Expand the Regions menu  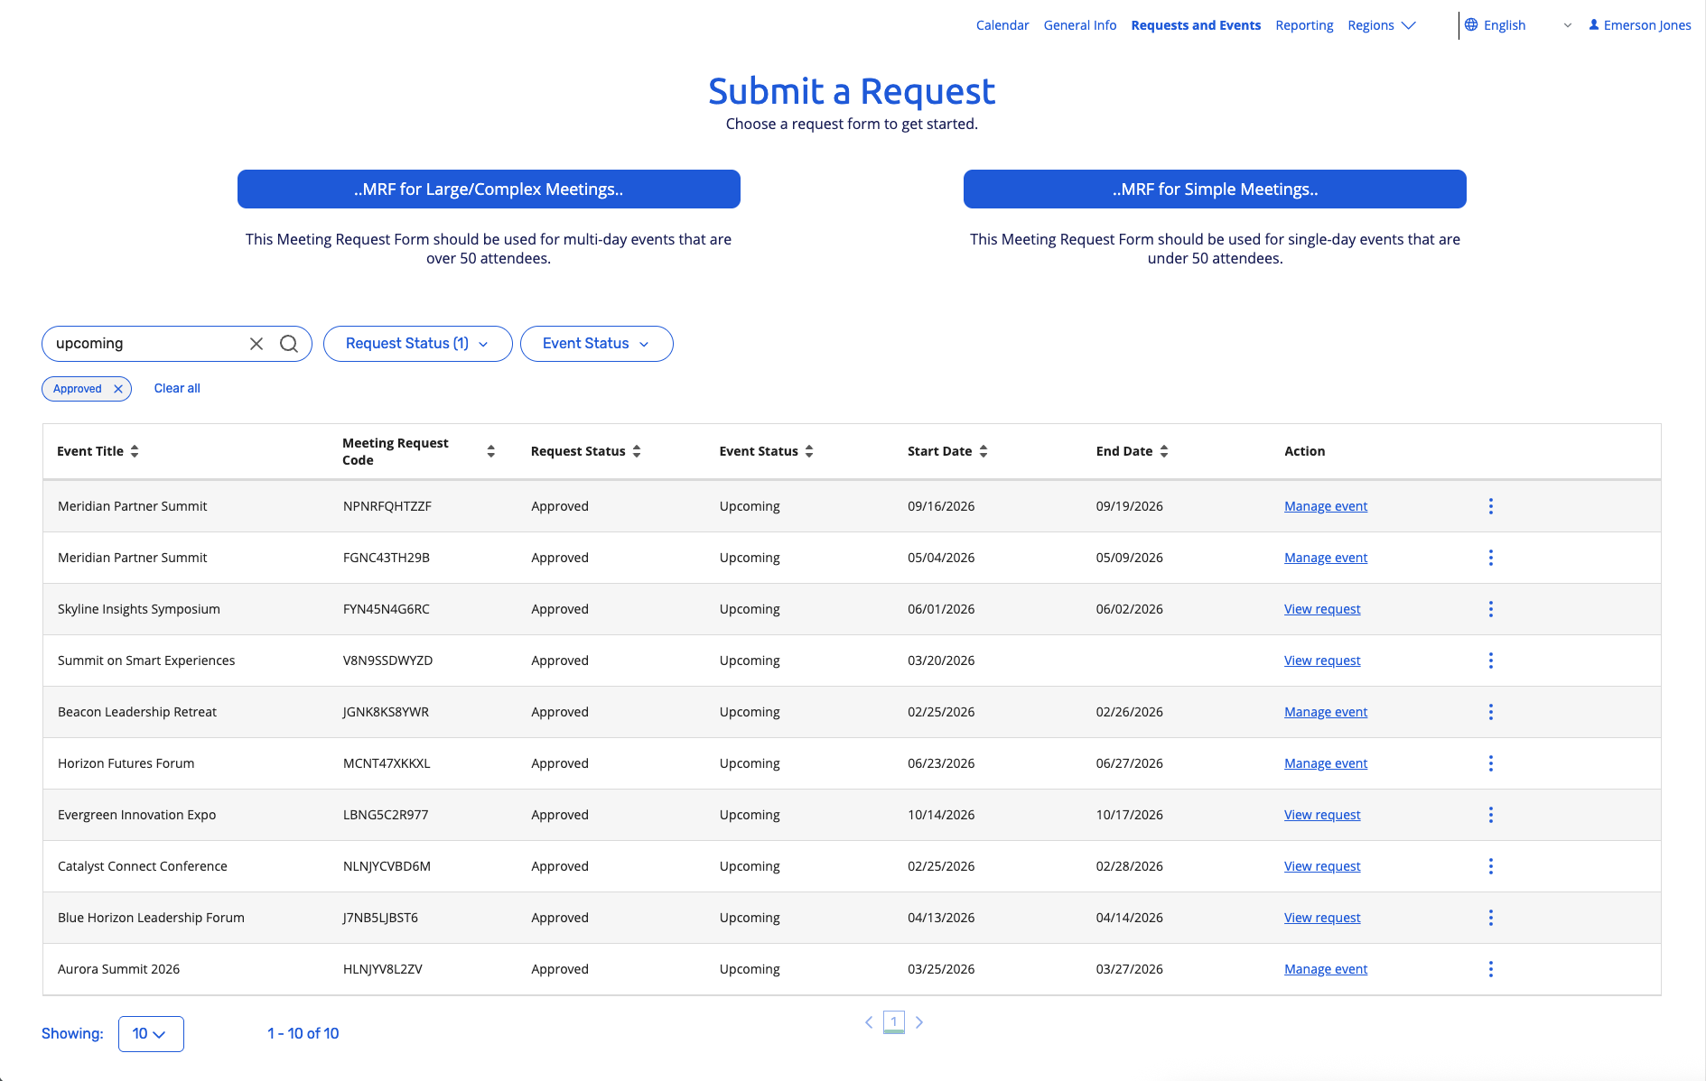coord(1381,25)
